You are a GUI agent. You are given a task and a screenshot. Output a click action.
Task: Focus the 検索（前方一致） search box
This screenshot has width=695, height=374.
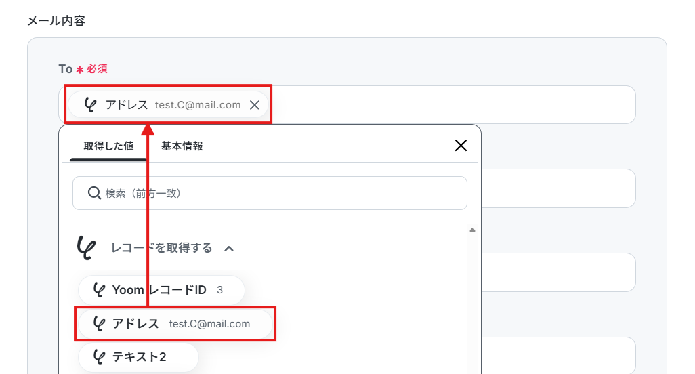point(270,193)
